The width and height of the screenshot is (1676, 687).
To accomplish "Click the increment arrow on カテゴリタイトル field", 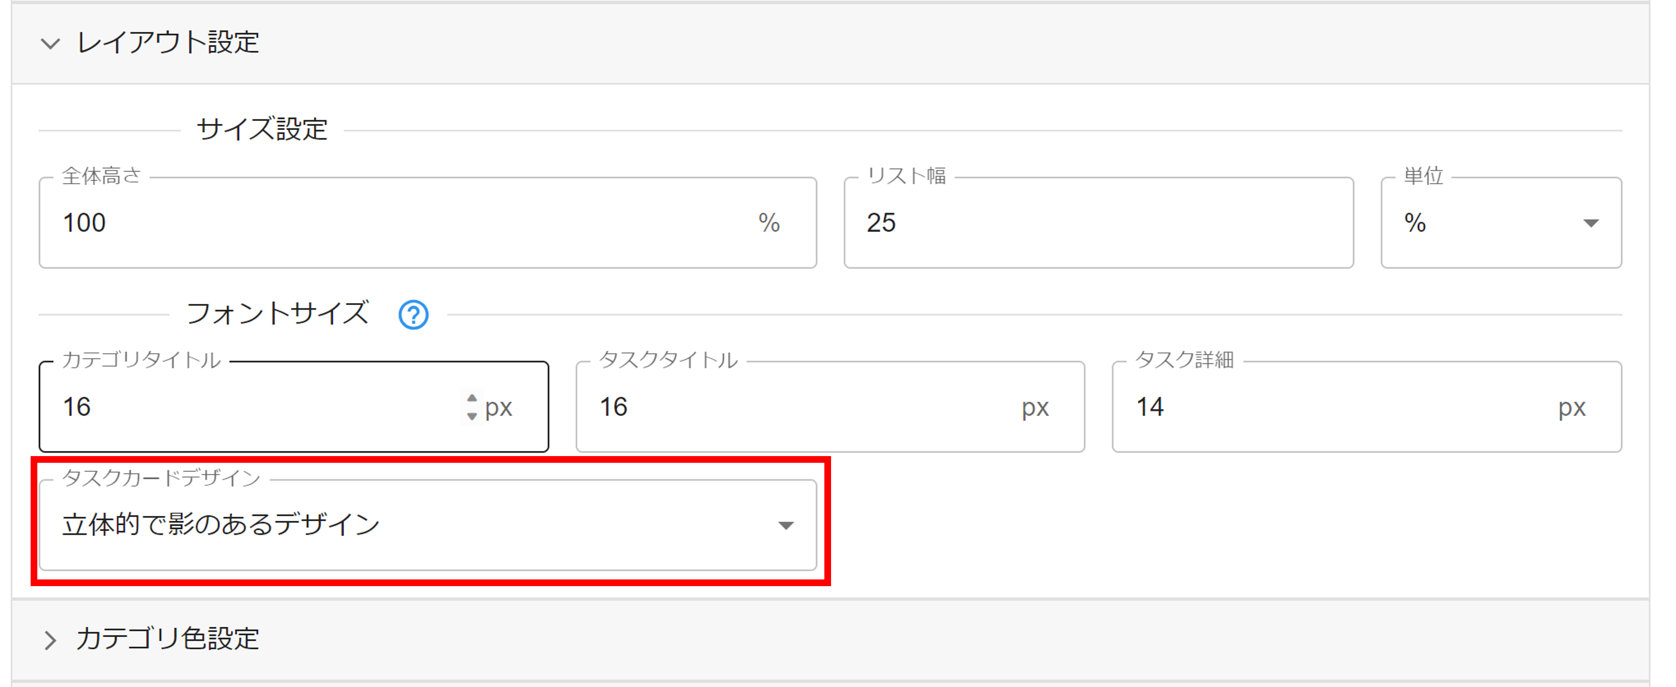I will (472, 398).
